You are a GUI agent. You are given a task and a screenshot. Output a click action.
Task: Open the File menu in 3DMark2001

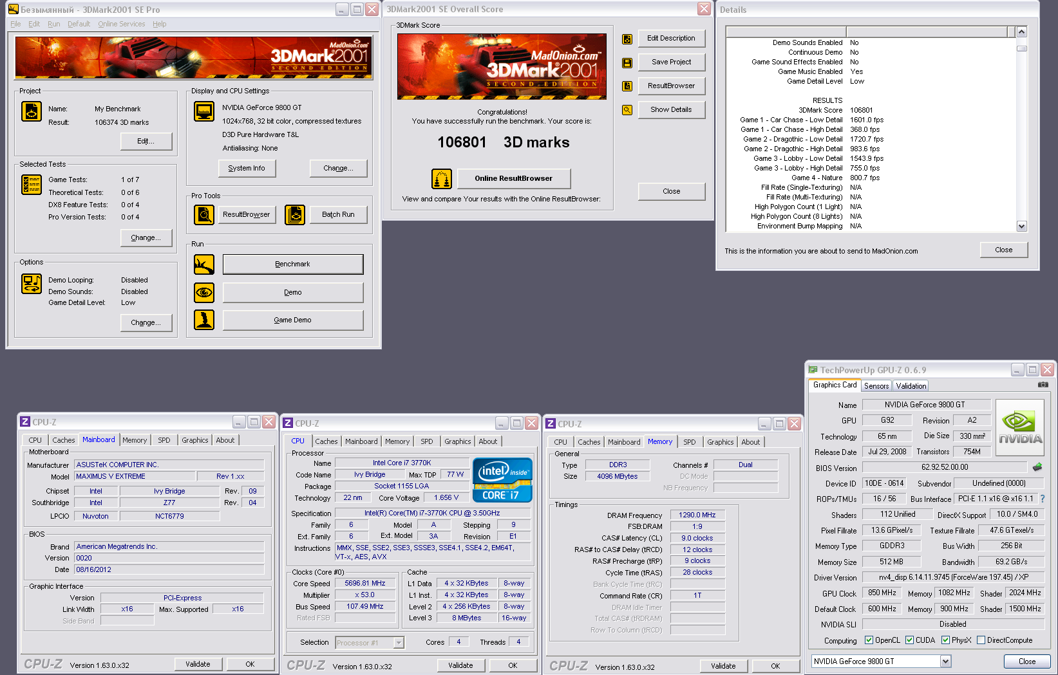pyautogui.click(x=15, y=24)
